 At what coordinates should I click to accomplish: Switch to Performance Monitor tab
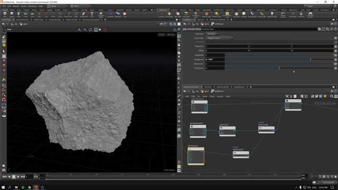pyautogui.click(x=218, y=20)
